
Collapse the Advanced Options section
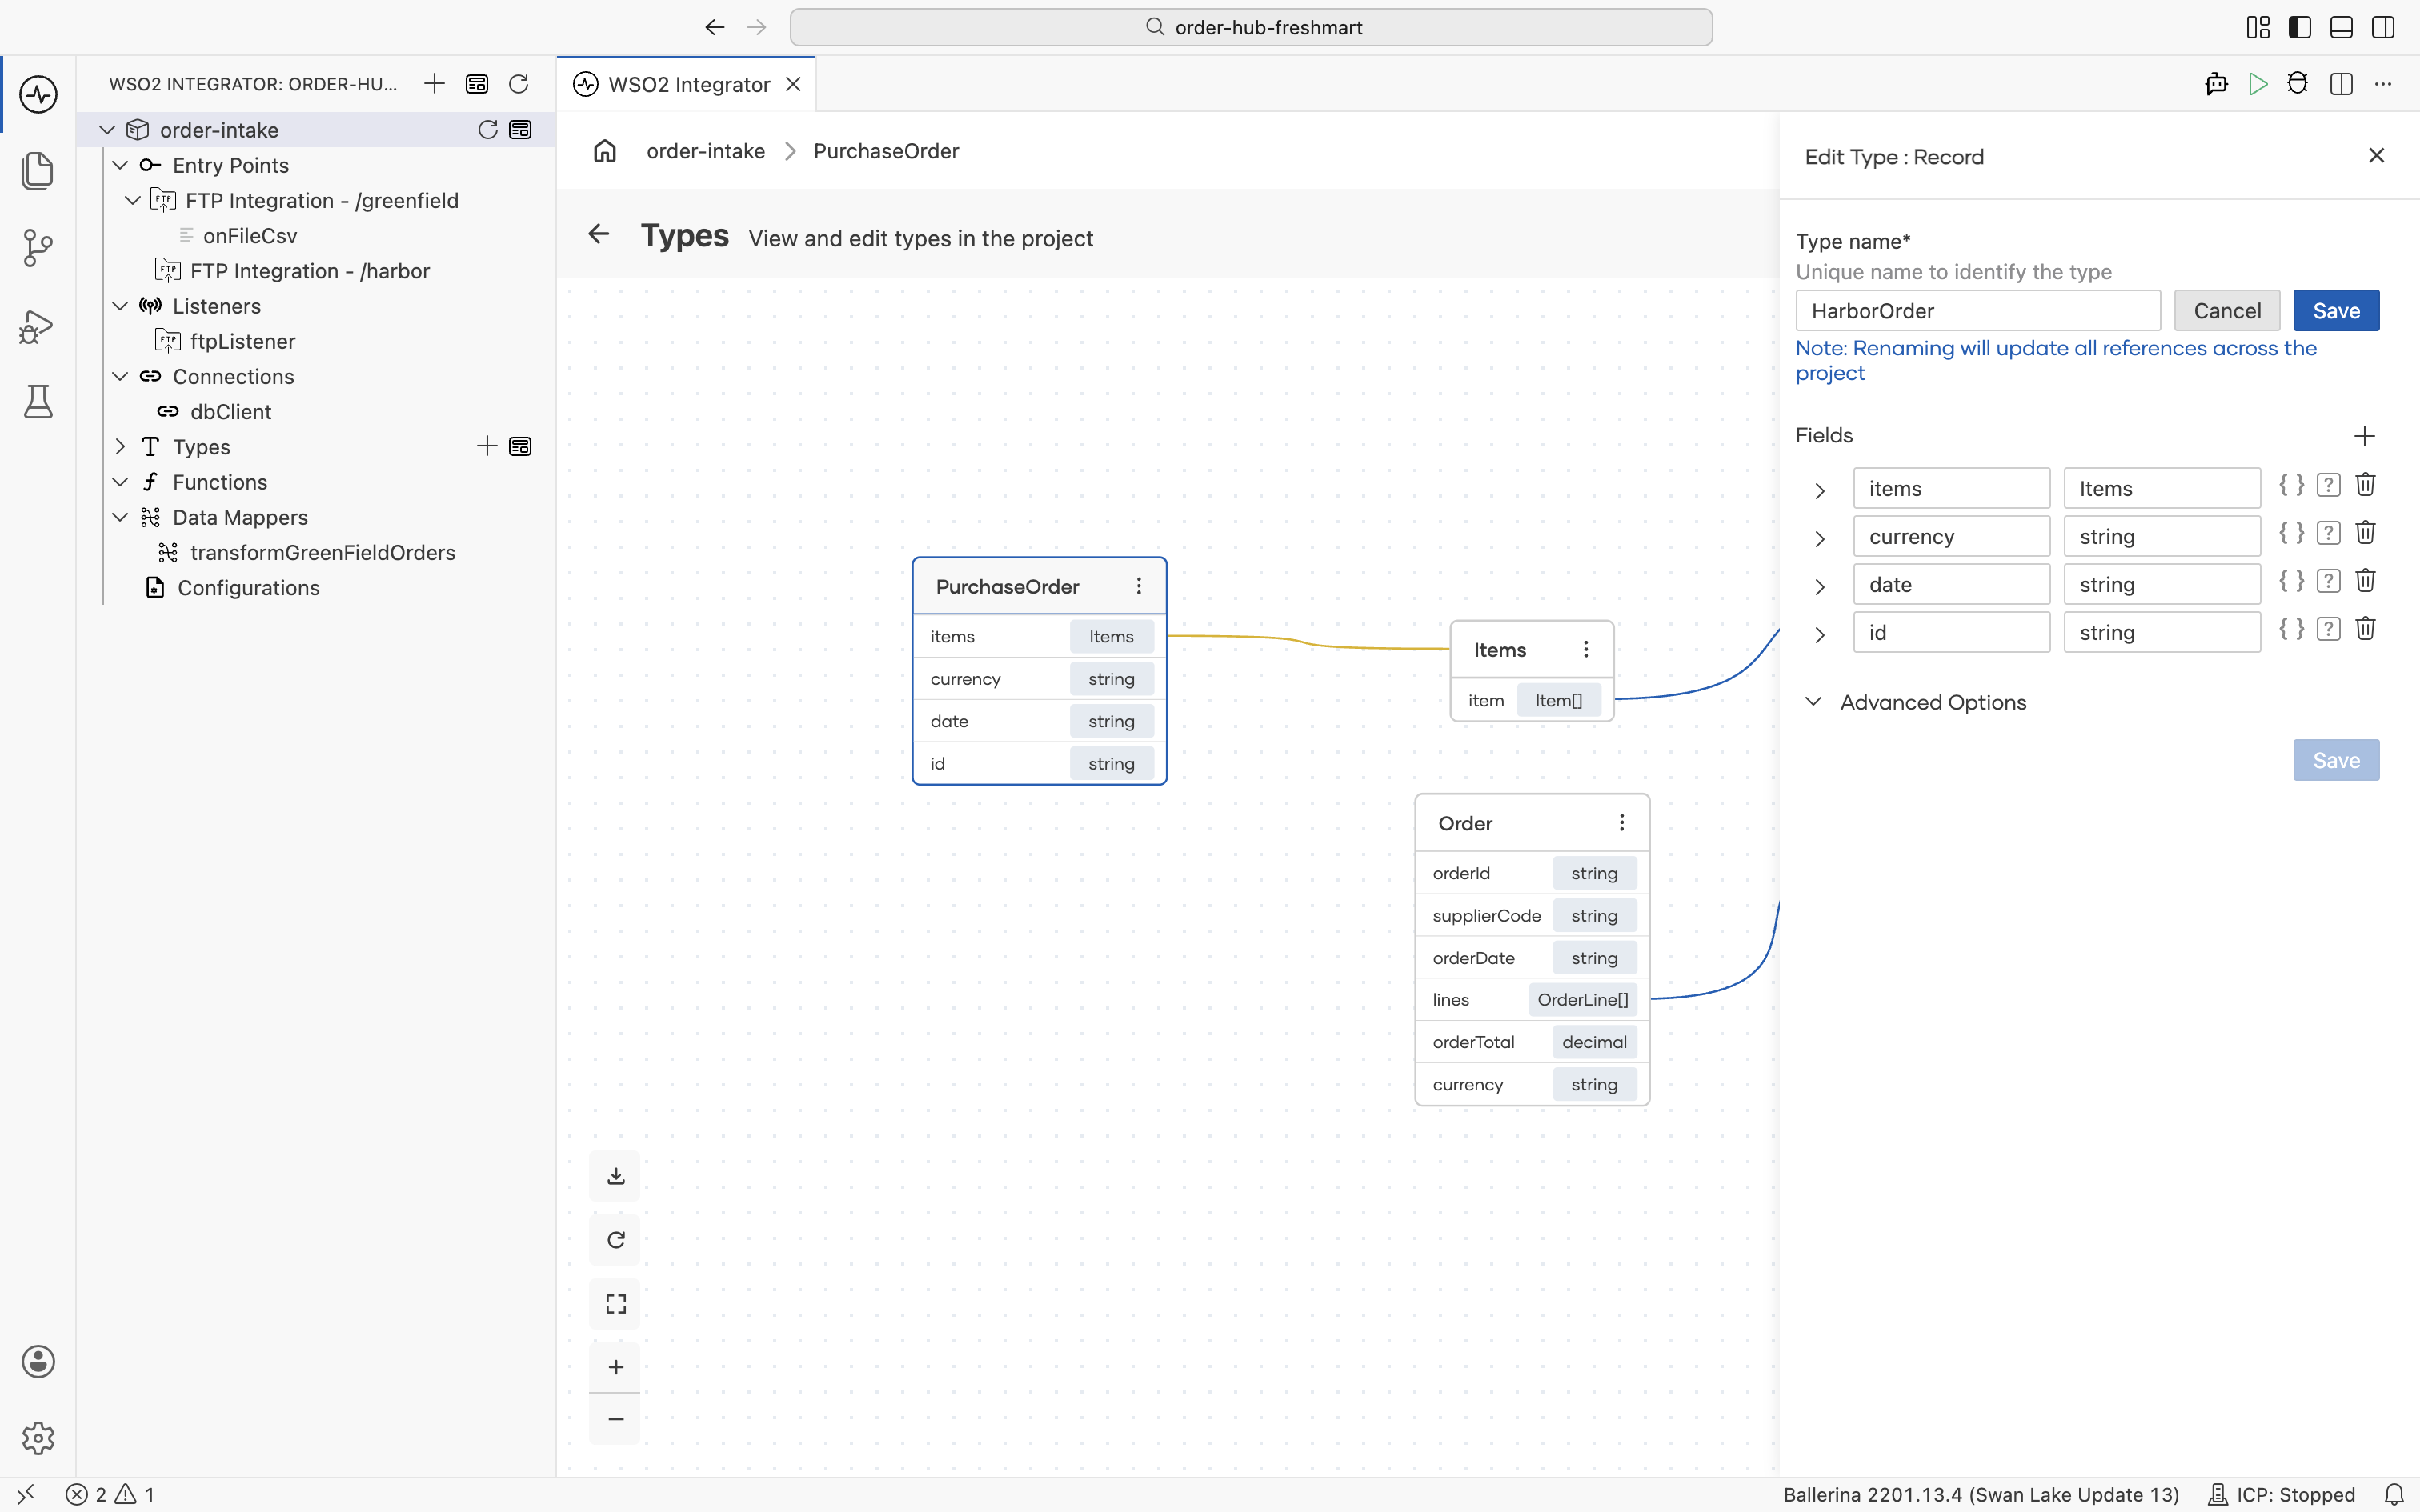(x=1813, y=701)
